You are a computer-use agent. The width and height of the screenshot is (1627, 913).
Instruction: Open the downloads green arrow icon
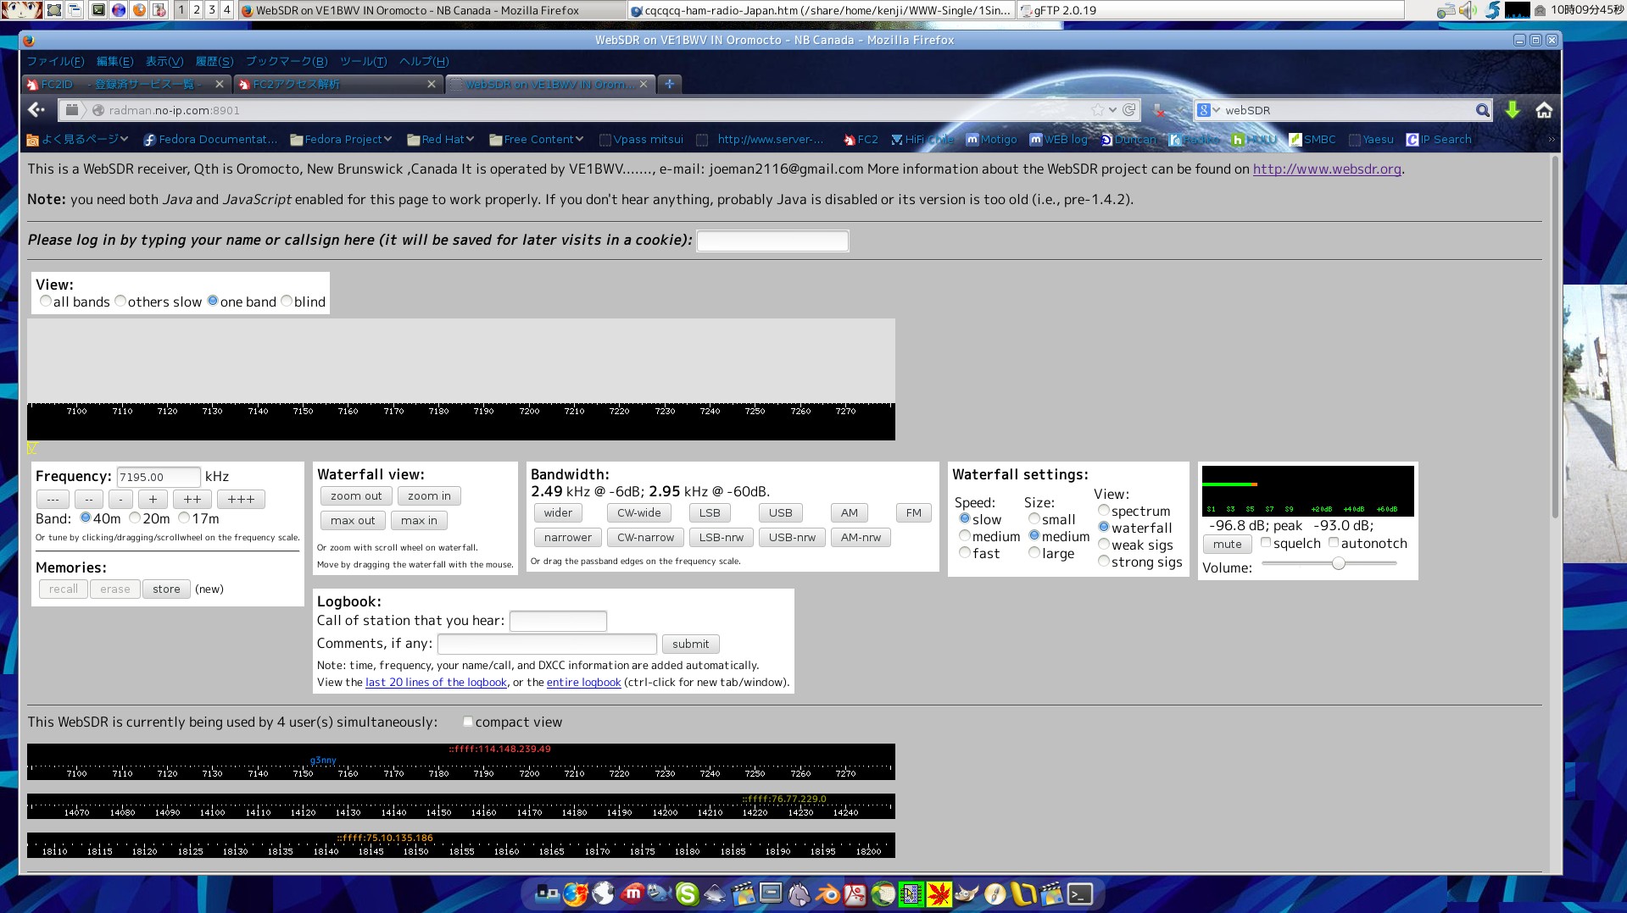(x=1512, y=110)
